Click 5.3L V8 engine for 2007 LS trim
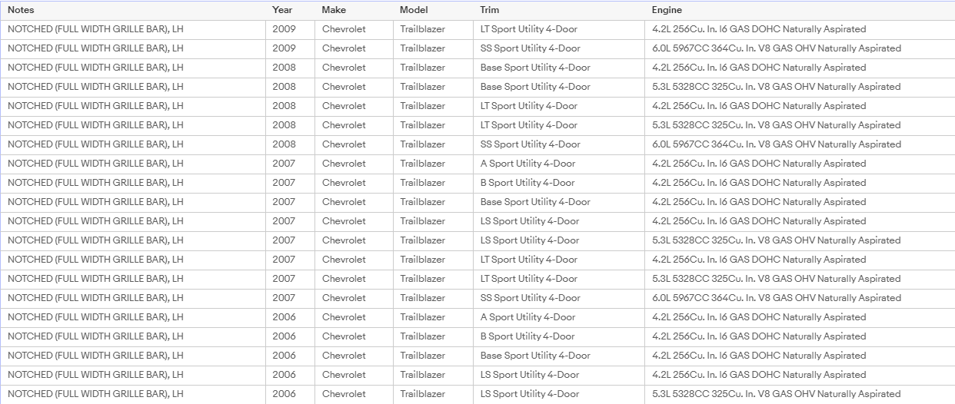955x404 pixels. [777, 240]
